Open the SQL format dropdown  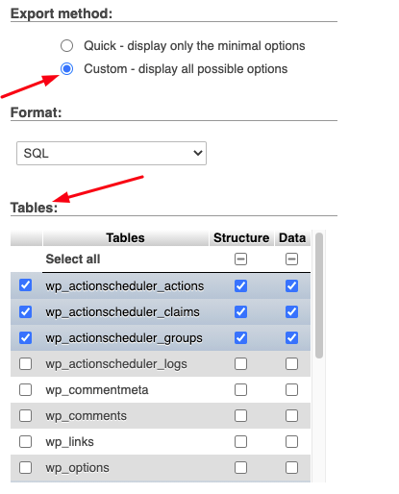112,153
